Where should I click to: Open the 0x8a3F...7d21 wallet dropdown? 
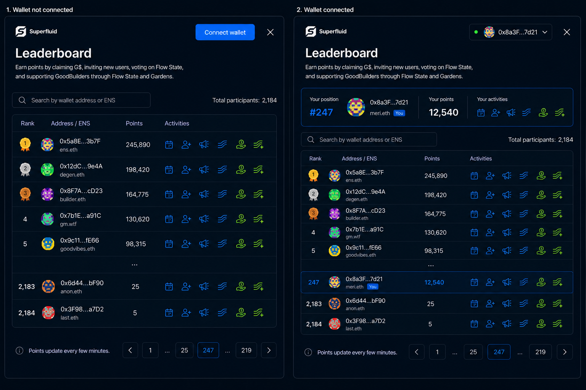click(510, 32)
